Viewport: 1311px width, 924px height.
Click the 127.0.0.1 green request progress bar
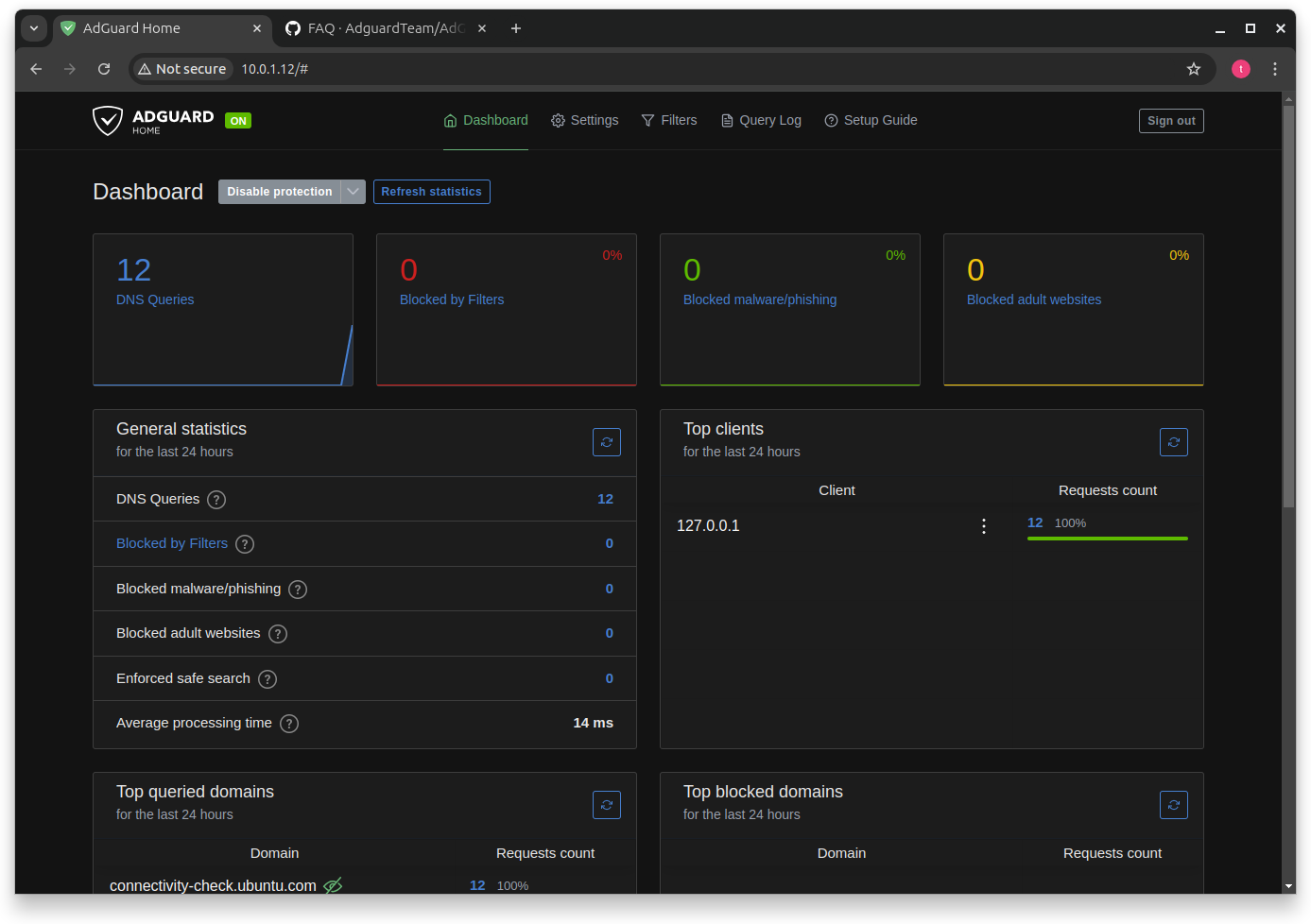(x=1107, y=539)
